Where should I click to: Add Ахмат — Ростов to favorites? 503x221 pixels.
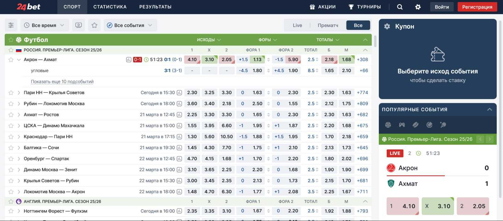[x=11, y=114]
